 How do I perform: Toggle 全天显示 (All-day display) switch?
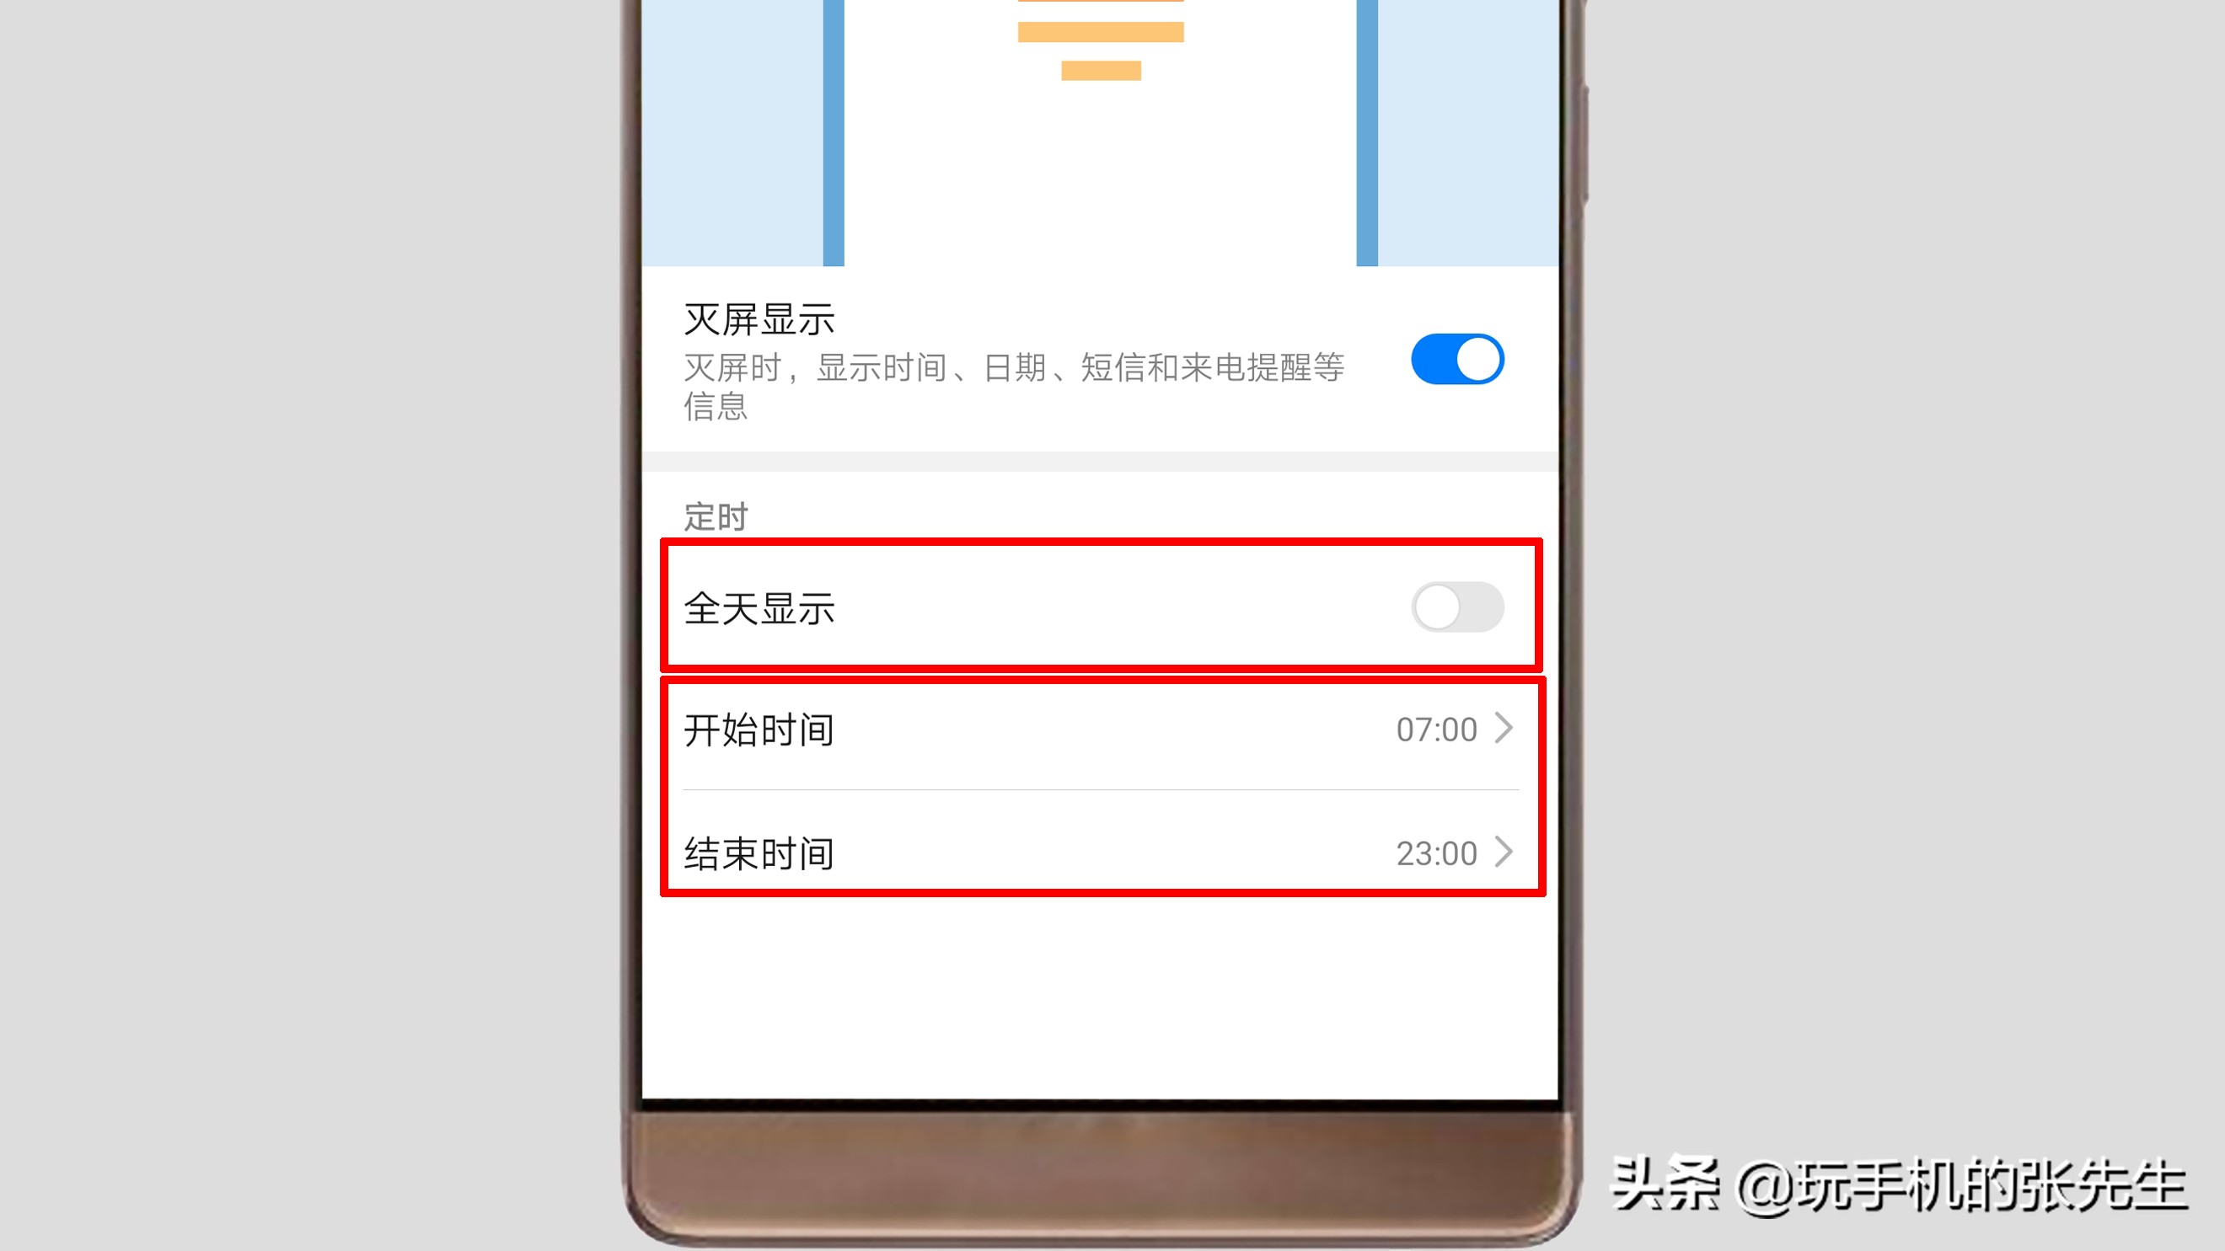1453,605
